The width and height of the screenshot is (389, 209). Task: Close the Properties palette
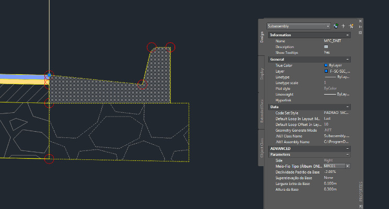click(x=360, y=20)
